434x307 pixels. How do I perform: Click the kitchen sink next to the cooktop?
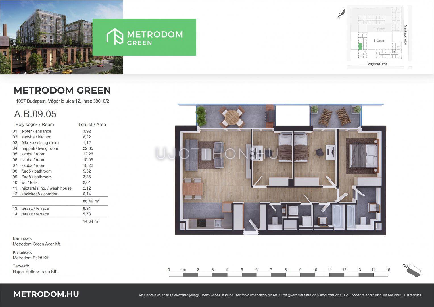[218, 223]
